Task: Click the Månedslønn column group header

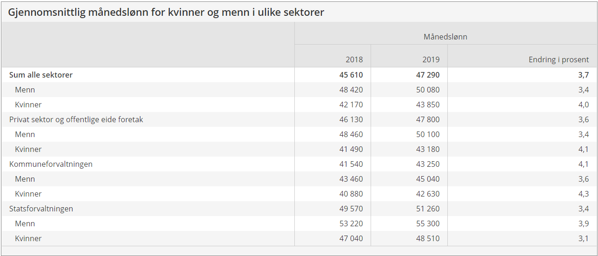Action: point(445,37)
